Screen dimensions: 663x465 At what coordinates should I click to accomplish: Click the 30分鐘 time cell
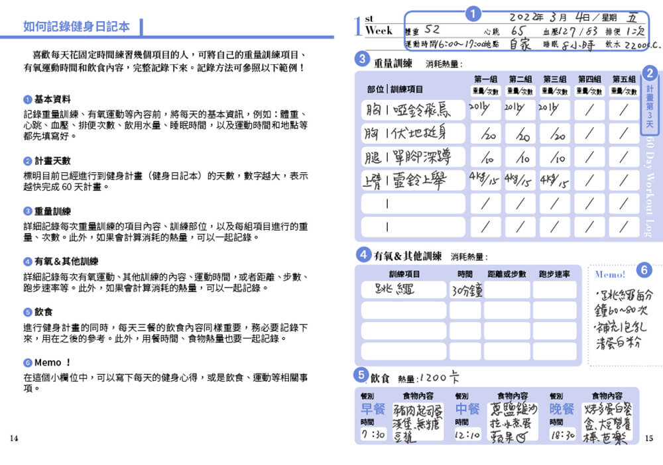[x=466, y=290]
